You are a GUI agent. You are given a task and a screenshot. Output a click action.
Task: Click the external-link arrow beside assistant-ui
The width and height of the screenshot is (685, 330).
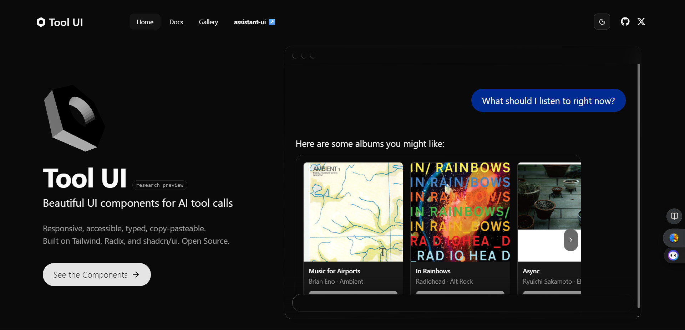pos(272,22)
